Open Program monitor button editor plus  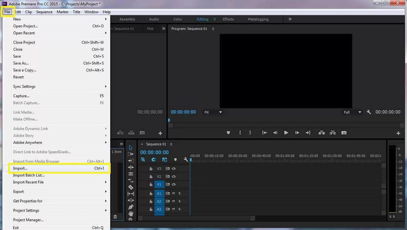pyautogui.click(x=398, y=133)
